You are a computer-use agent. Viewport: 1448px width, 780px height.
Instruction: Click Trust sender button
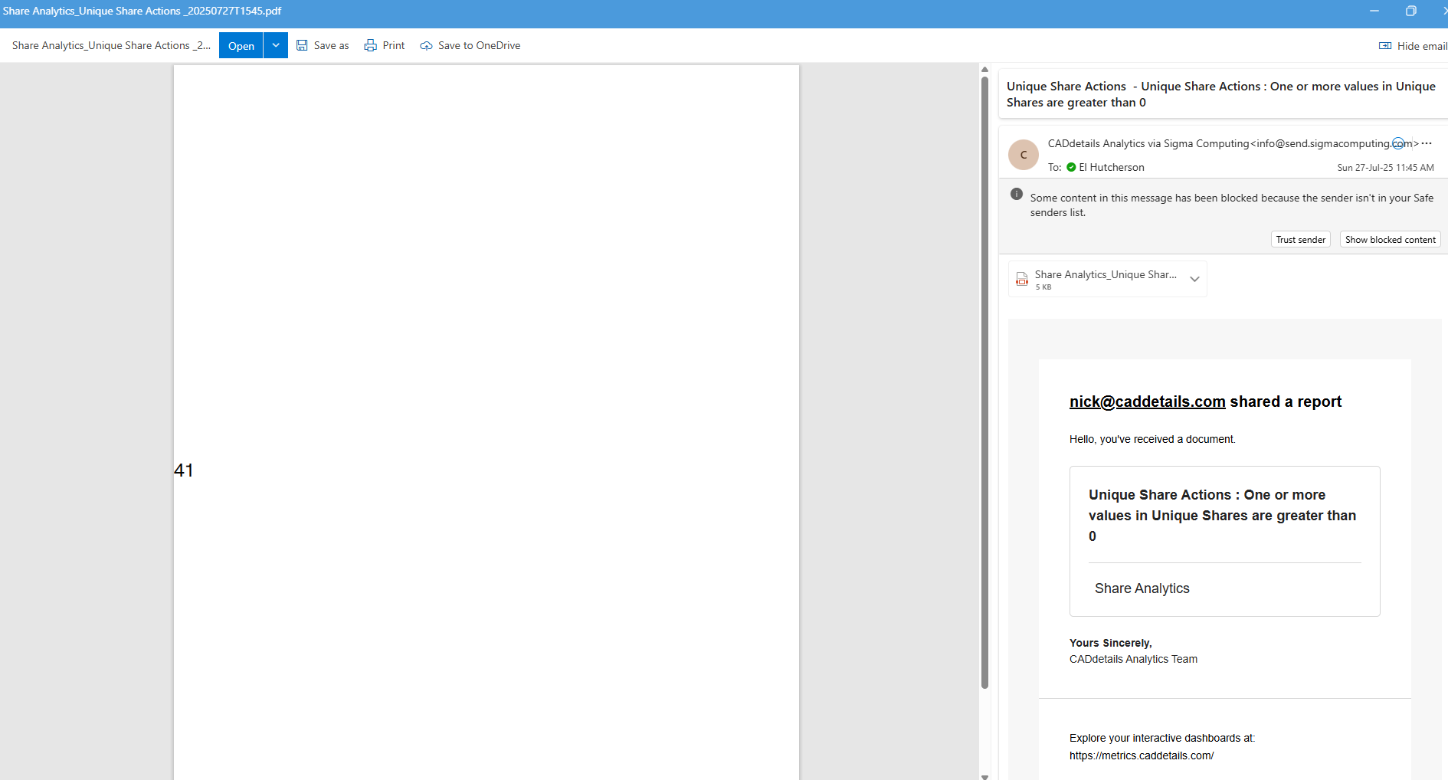(1301, 240)
